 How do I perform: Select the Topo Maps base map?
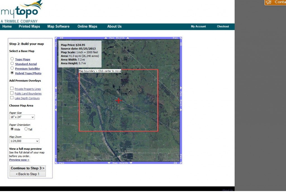click(12, 59)
